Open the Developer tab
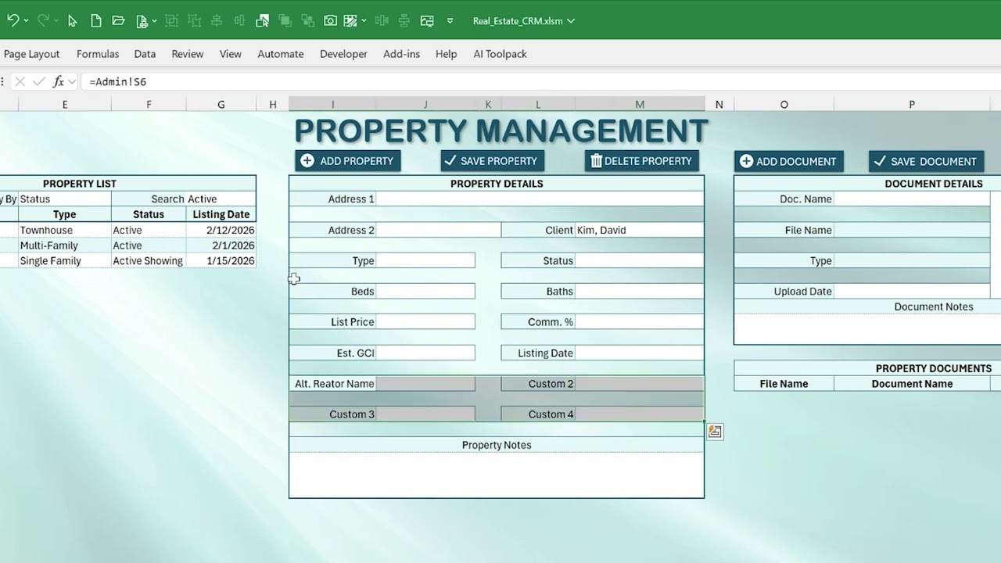 [x=343, y=54]
